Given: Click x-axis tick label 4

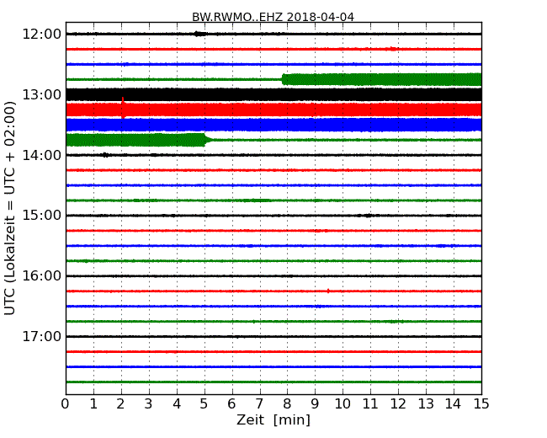Looking at the screenshot, I should coord(177,404).
